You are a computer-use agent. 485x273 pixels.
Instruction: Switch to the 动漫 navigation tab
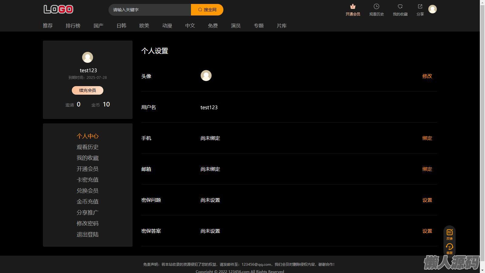167,26
